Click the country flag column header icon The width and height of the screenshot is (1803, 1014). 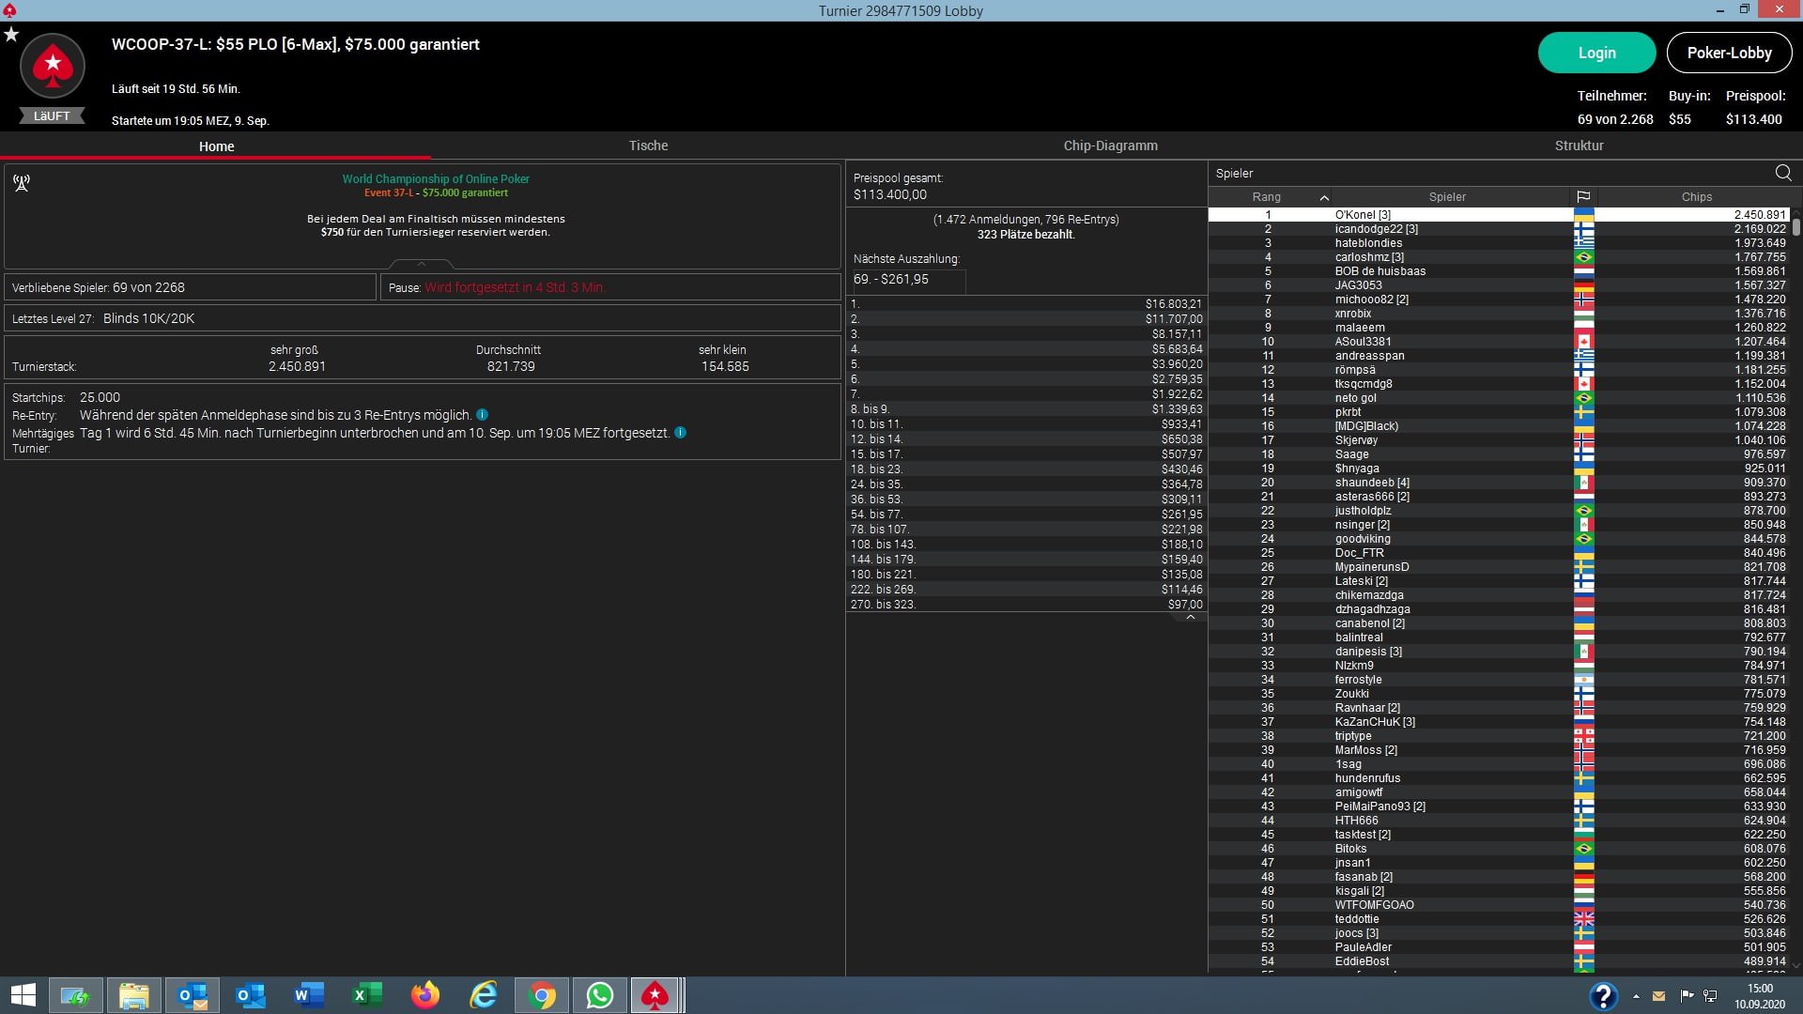tap(1583, 197)
